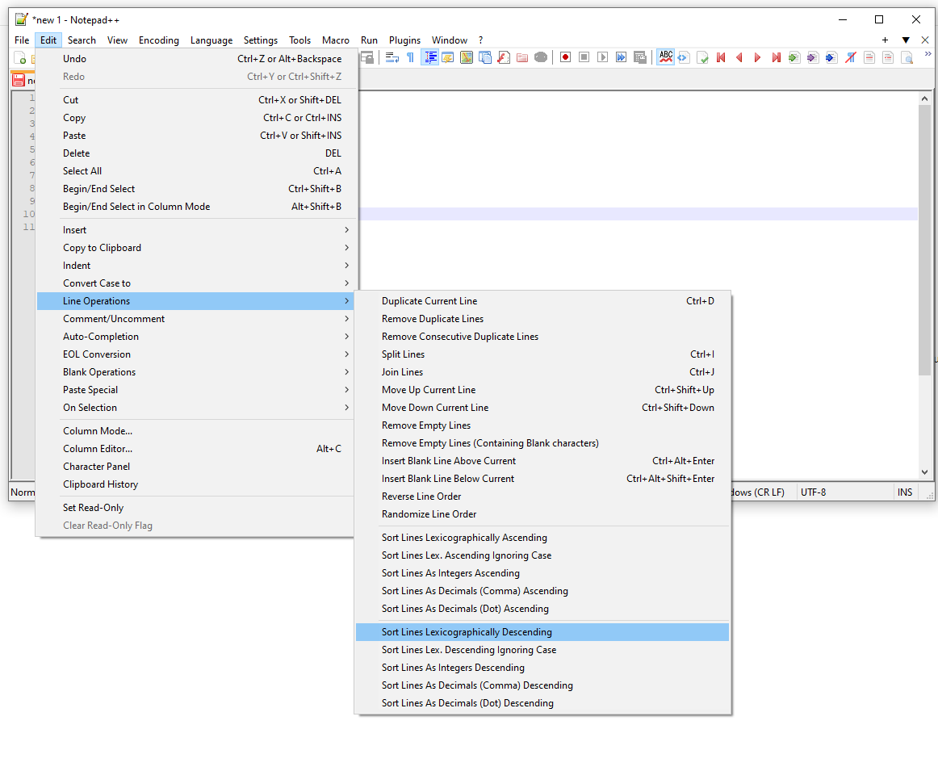Click Set Read-Only in Edit menu
This screenshot has width=938, height=771.
(195, 508)
